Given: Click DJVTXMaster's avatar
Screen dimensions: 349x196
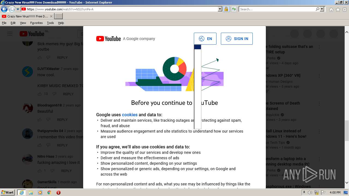Looking at the screenshot, I should [28, 72].
